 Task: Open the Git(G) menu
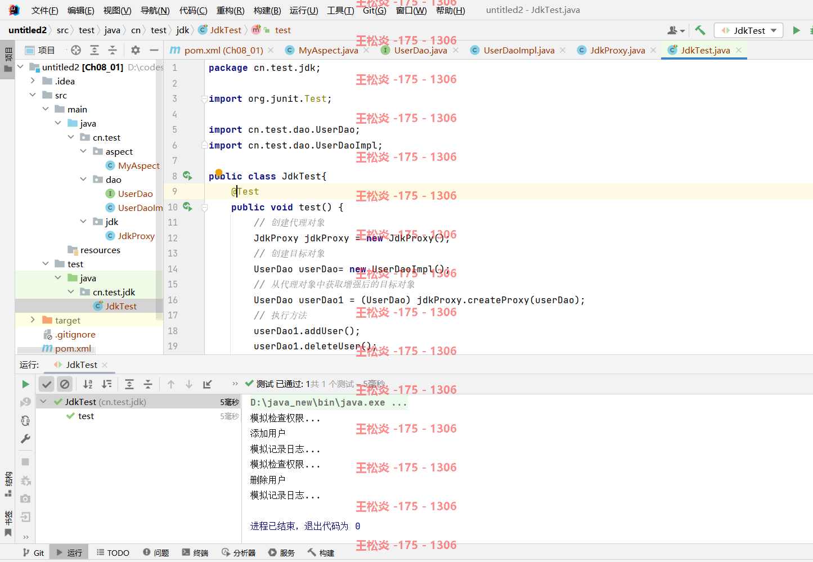(375, 10)
